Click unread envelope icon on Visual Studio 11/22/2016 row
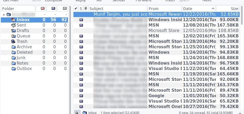This screenshot has width=244, height=114. (81, 69)
